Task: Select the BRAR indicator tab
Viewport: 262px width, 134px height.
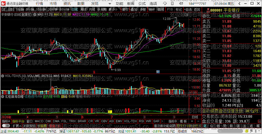Action: point(82,121)
